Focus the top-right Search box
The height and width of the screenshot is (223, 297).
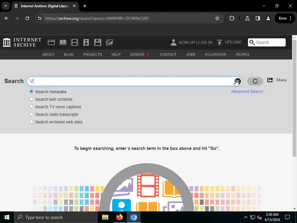click(267, 42)
